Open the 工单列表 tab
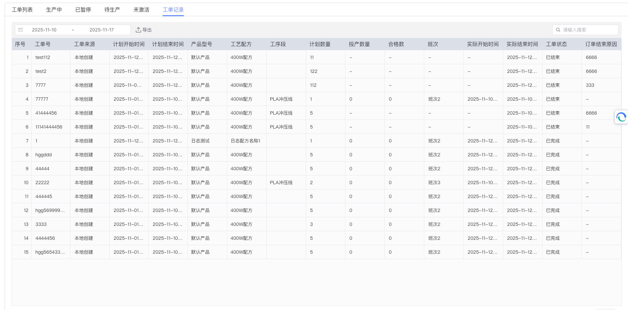 tap(22, 10)
